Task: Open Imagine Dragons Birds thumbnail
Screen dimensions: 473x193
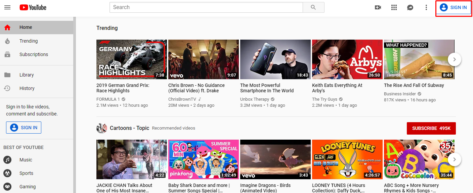Action: tap(275, 159)
